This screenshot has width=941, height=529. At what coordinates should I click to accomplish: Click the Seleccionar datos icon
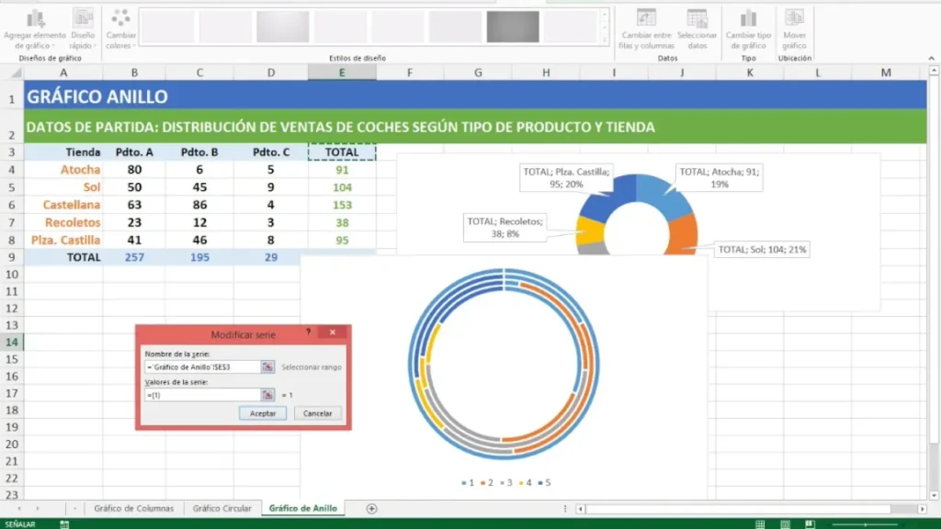point(697,18)
